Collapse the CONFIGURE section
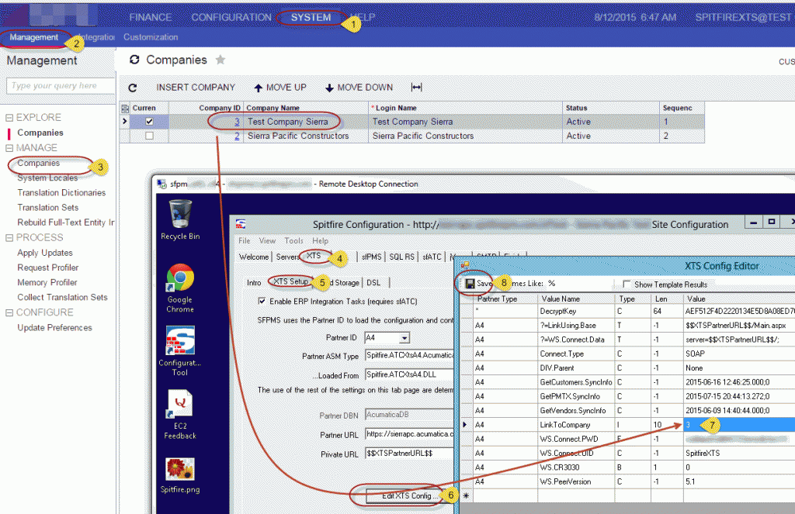 pyautogui.click(x=9, y=312)
